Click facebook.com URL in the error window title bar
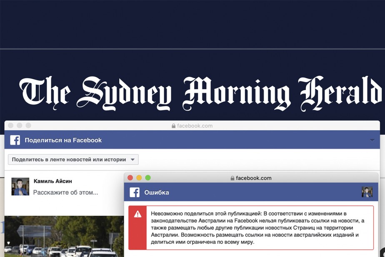This screenshot has height=257, width=385. [x=253, y=178]
